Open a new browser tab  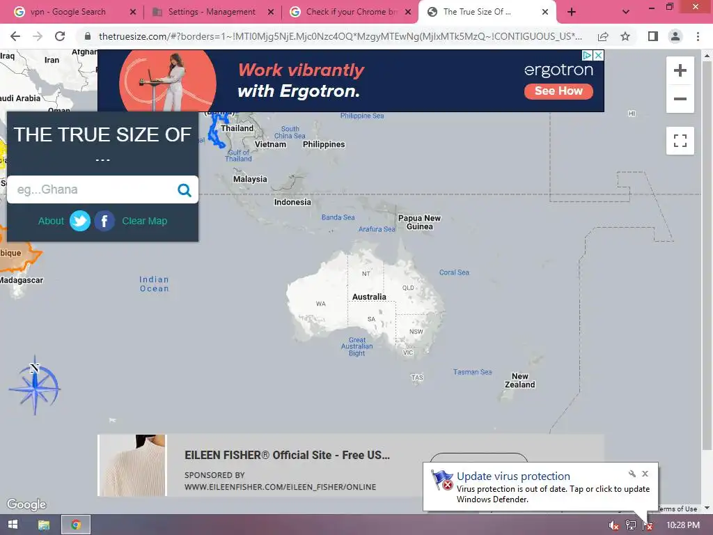click(572, 12)
